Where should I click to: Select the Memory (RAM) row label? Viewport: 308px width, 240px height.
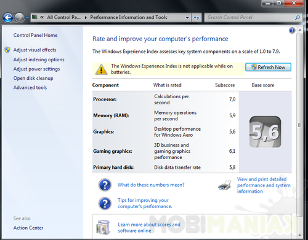point(111,115)
